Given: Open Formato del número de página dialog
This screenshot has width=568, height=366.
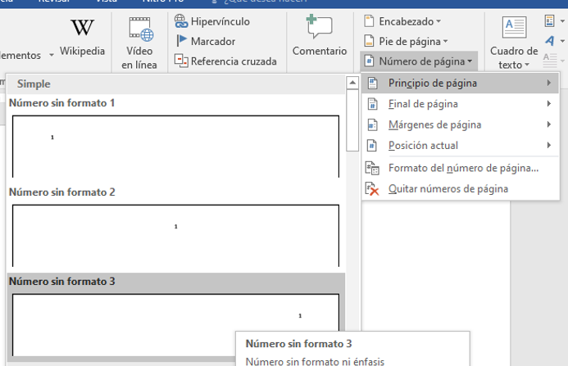Looking at the screenshot, I should pyautogui.click(x=463, y=168).
